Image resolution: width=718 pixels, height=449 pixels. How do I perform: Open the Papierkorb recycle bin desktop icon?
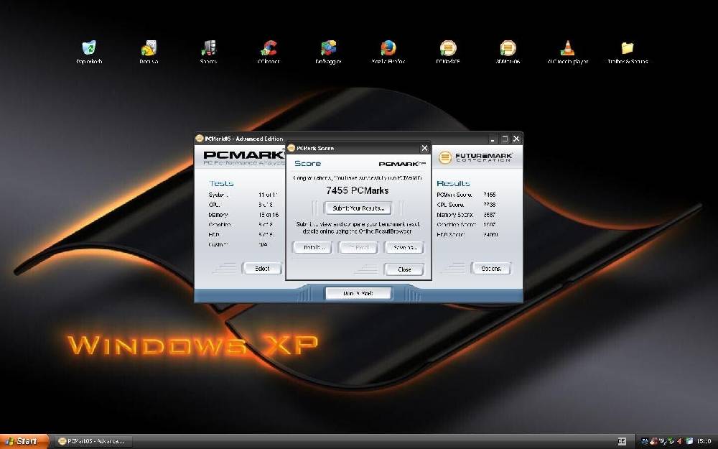tap(89, 52)
